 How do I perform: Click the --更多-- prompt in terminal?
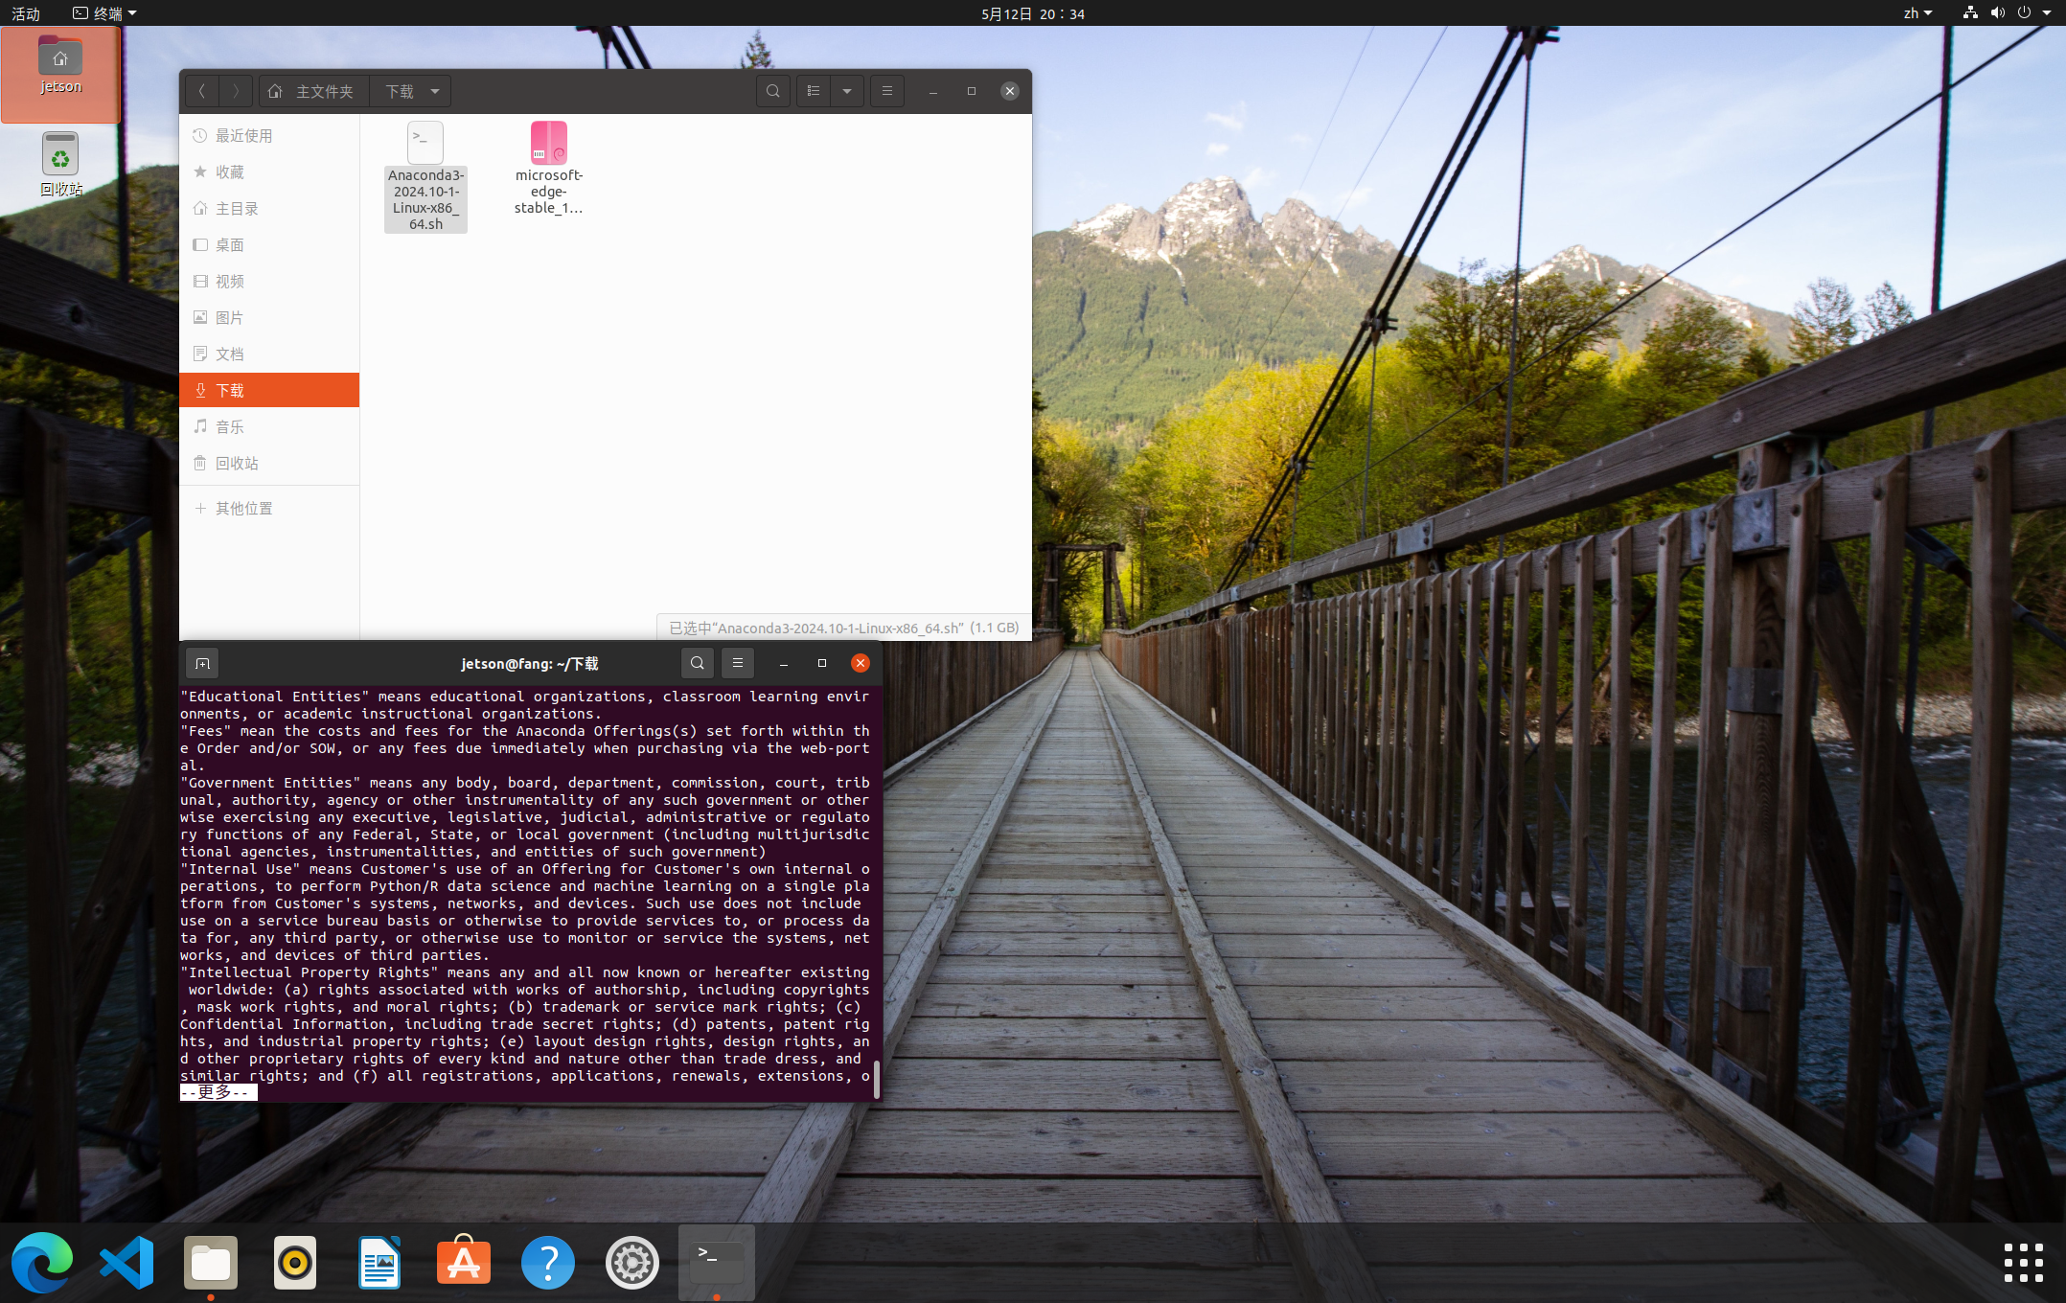tap(218, 1092)
